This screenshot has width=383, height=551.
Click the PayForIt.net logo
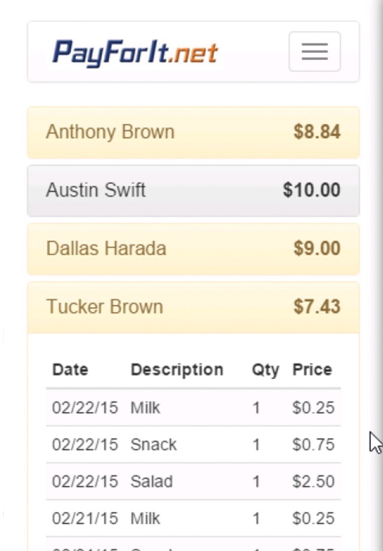click(135, 52)
